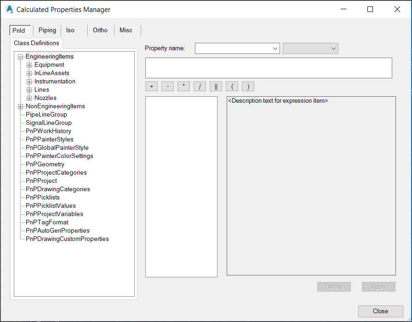Screen dimensions: 412x322
Task: Click the Close button
Action: 380,311
